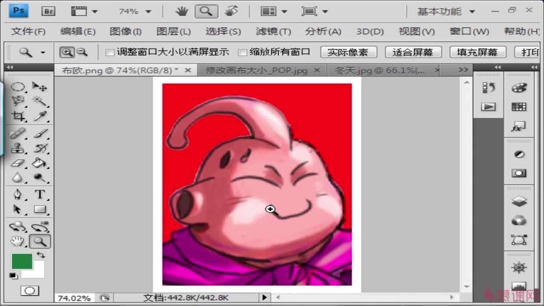Switch to zoom-in mode in options bar
This screenshot has height=306, width=544.
pos(67,52)
